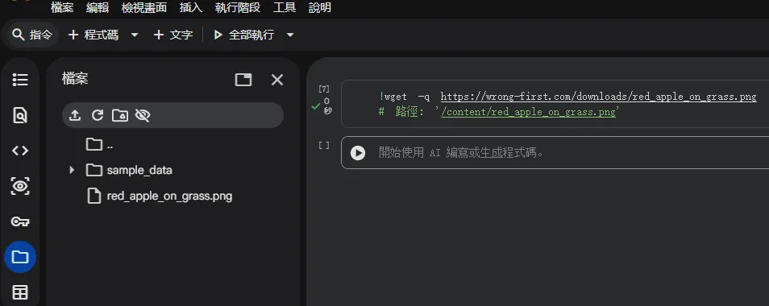Add a text cell with 文字 button
The width and height of the screenshot is (769, 306).
[x=173, y=35]
